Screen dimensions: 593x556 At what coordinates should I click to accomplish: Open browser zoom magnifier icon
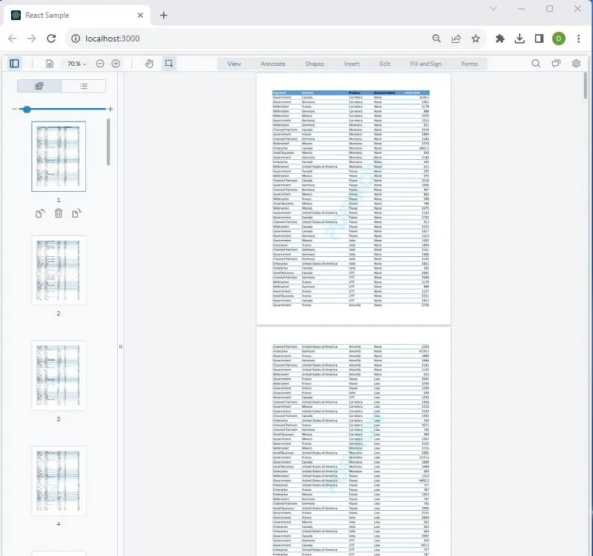click(437, 38)
